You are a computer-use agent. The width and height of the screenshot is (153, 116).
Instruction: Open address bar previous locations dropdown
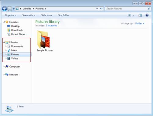tap(97, 9)
